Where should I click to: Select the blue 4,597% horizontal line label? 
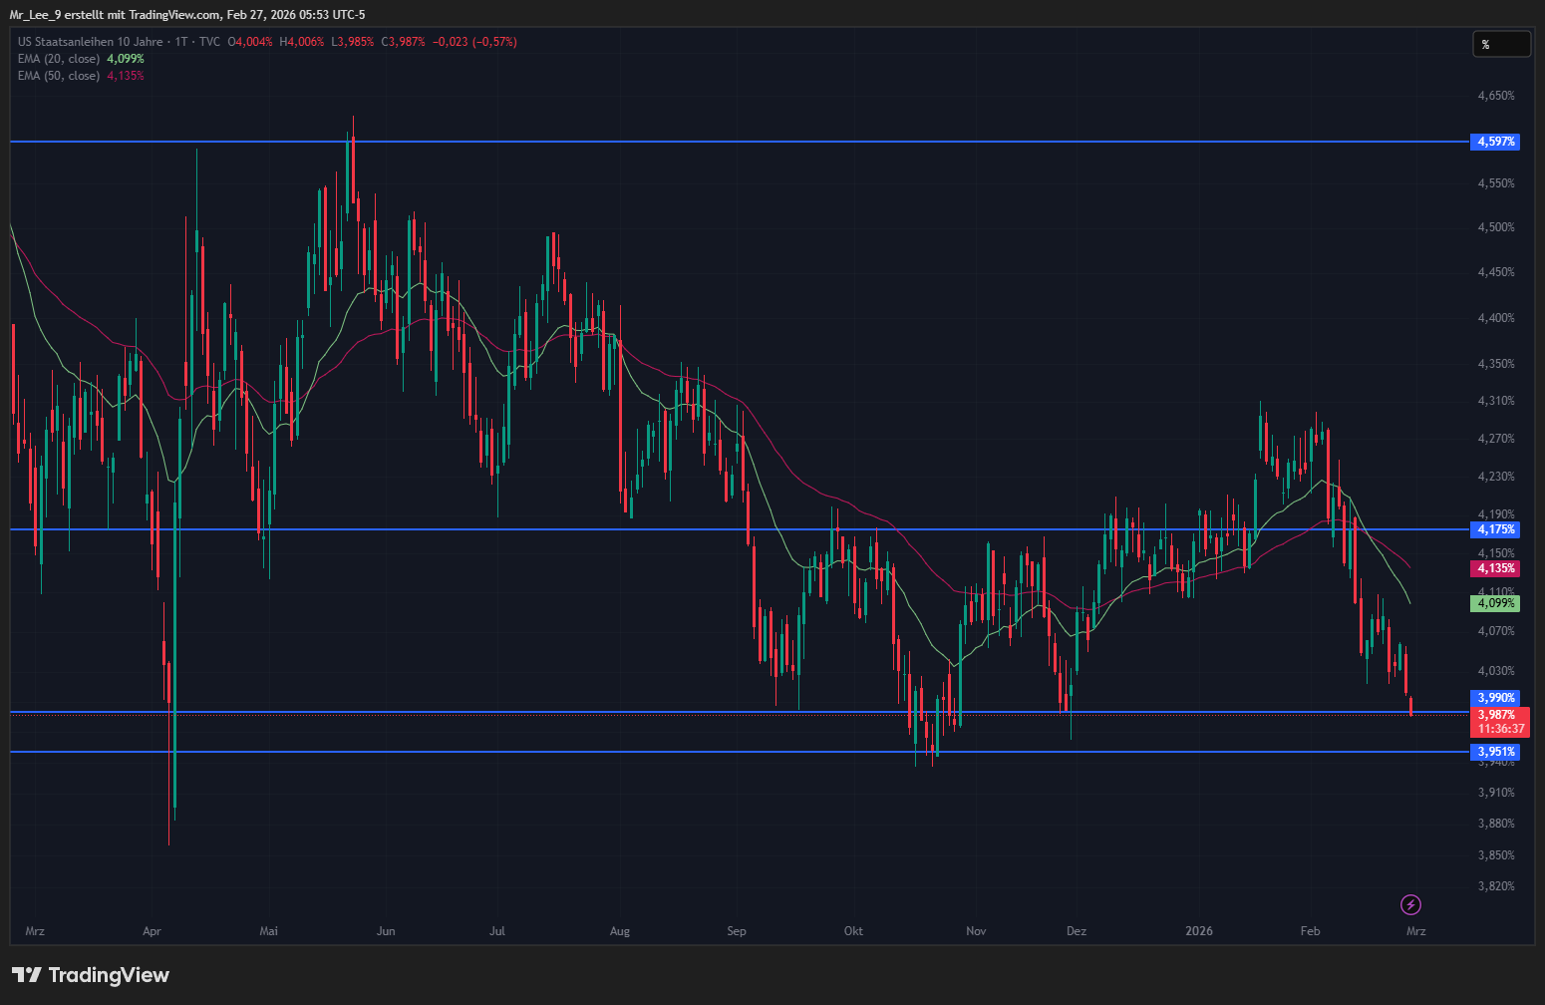point(1495,142)
